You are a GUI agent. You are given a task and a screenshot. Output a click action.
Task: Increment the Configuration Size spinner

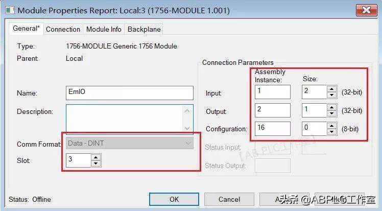click(331, 125)
